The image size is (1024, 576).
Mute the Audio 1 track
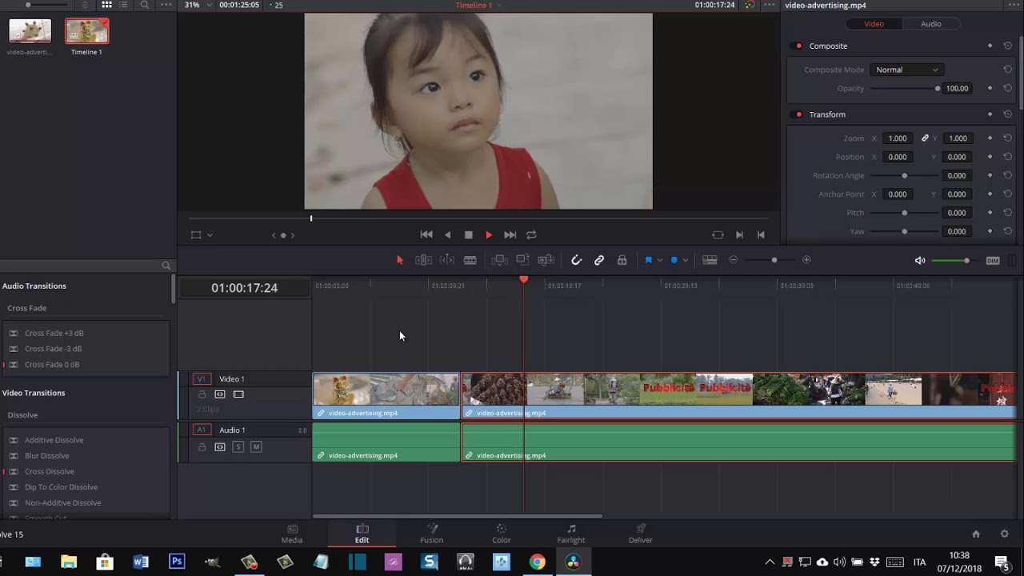256,447
